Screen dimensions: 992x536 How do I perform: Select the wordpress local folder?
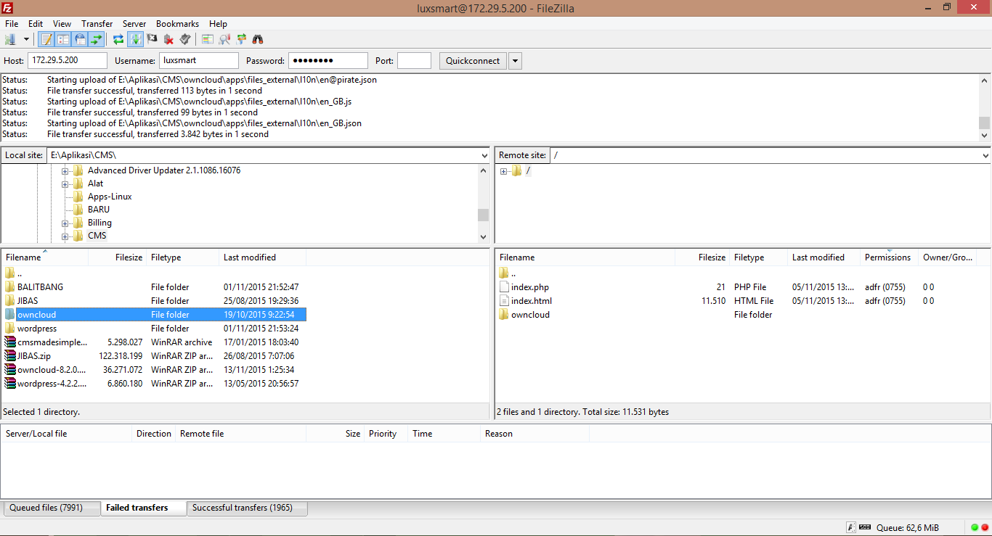37,329
